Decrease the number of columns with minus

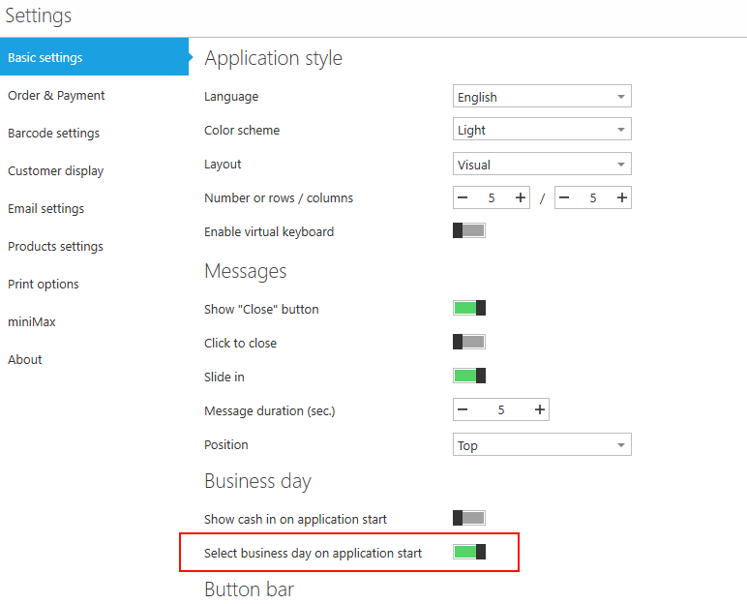tap(564, 197)
